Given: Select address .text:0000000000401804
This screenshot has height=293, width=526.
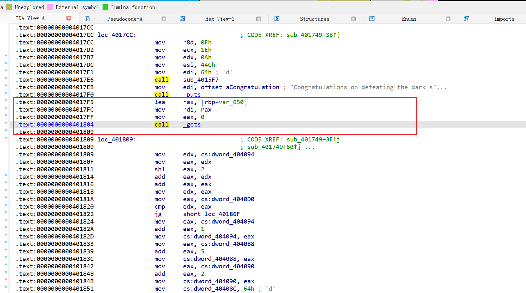Looking at the screenshot, I should pyautogui.click(x=55, y=125).
